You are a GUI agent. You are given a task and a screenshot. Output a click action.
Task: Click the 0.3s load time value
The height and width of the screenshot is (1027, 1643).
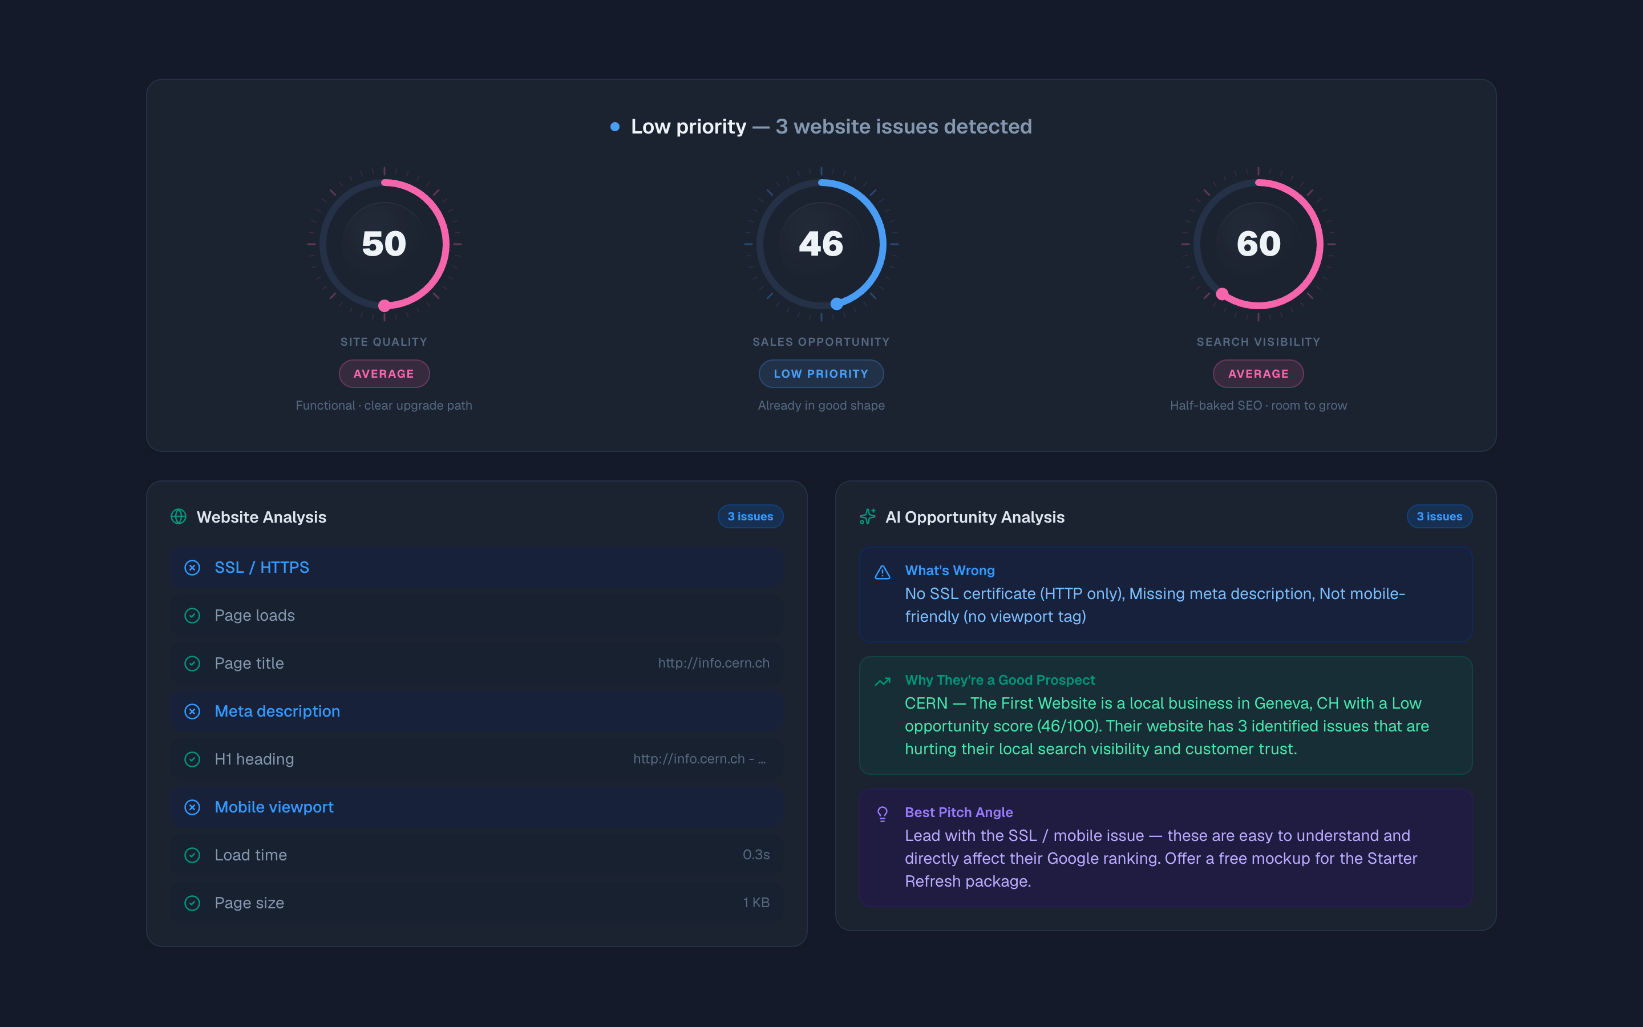click(x=756, y=855)
